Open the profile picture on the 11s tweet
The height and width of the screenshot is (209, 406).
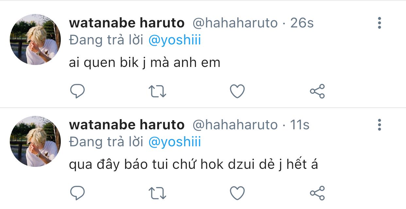pyautogui.click(x=35, y=141)
